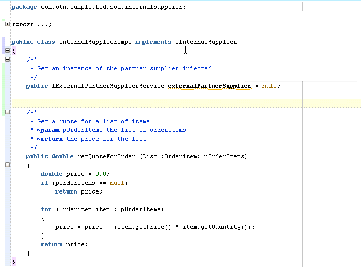The height and width of the screenshot is (267, 361).
Task: Expand the collapsed import section
Action: click(x=7, y=24)
